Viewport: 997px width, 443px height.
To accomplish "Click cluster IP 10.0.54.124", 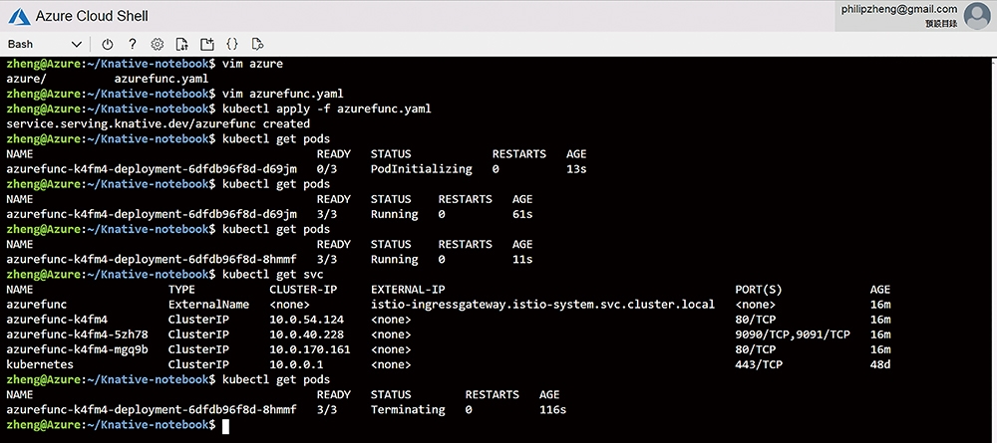I will (306, 320).
